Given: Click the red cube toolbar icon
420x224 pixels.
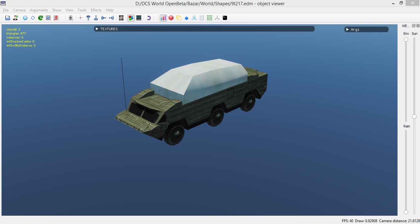Looking at the screenshot, I should point(171,18).
